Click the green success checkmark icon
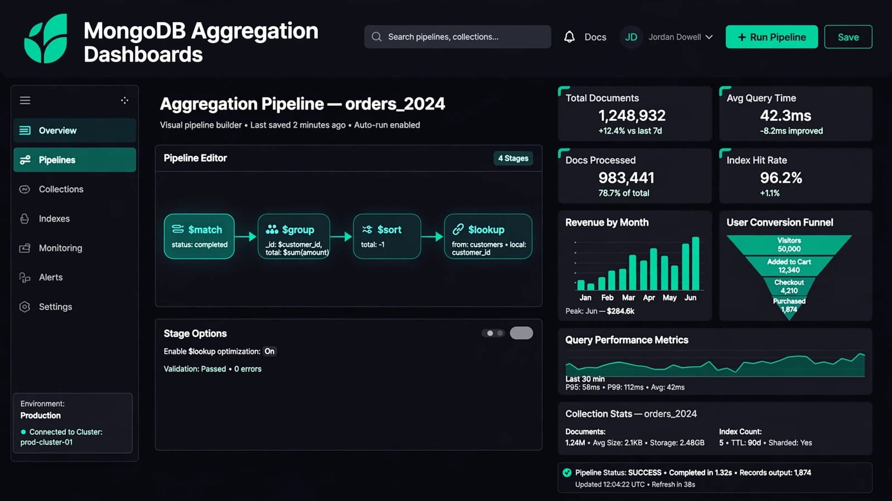 [x=567, y=473]
